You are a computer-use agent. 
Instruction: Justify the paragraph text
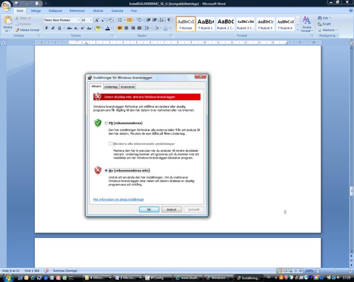point(139,28)
